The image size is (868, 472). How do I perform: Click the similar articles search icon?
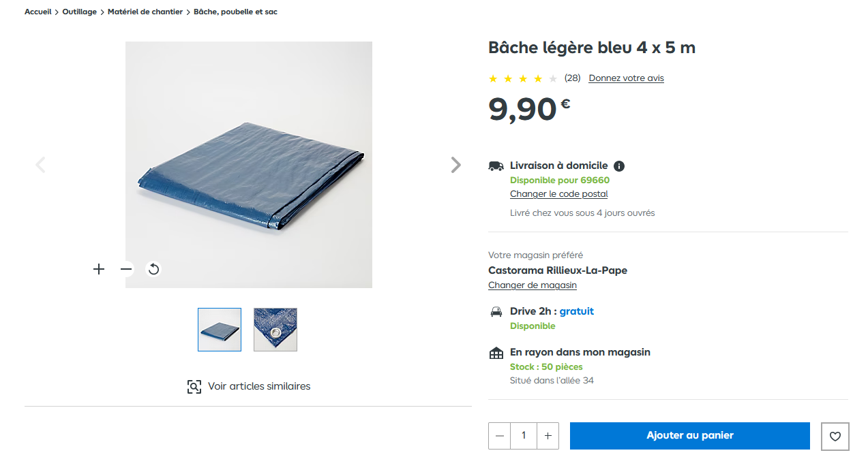tap(194, 386)
